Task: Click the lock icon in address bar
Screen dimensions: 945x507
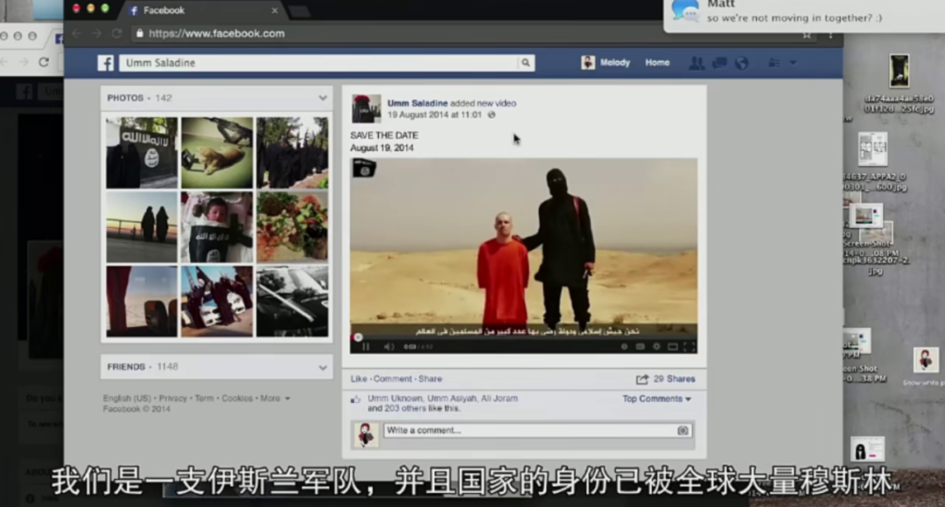Action: (140, 34)
